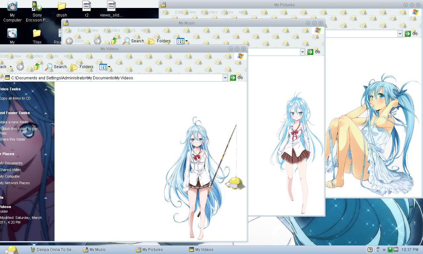Click the folder icon in My Videos address bar
The image size is (423, 254).
point(7,78)
